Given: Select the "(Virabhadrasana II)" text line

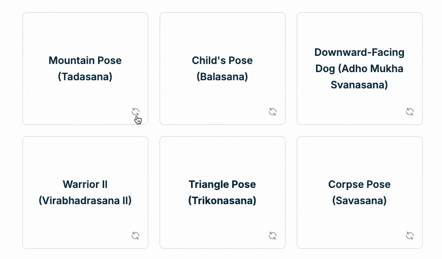Looking at the screenshot, I should click(x=85, y=201).
